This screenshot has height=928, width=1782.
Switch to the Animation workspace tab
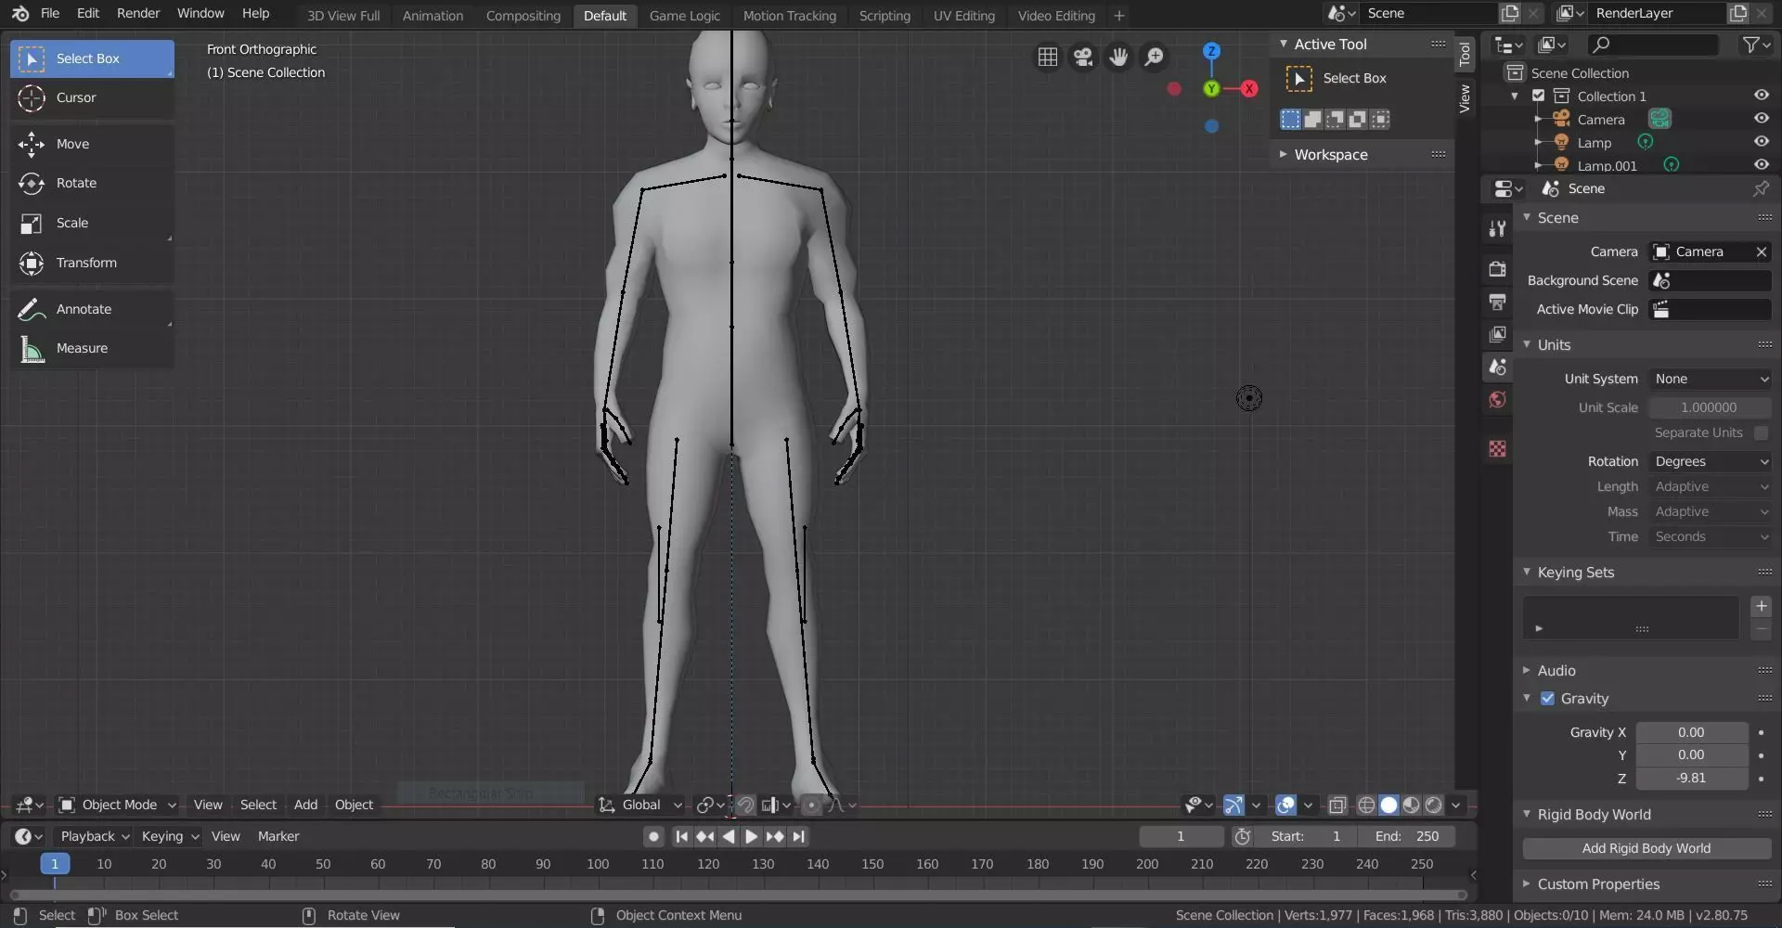pos(433,16)
